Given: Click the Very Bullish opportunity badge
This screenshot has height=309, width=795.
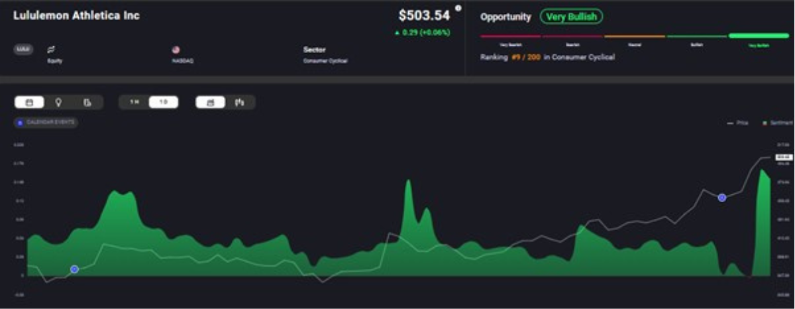Looking at the screenshot, I should click(571, 17).
